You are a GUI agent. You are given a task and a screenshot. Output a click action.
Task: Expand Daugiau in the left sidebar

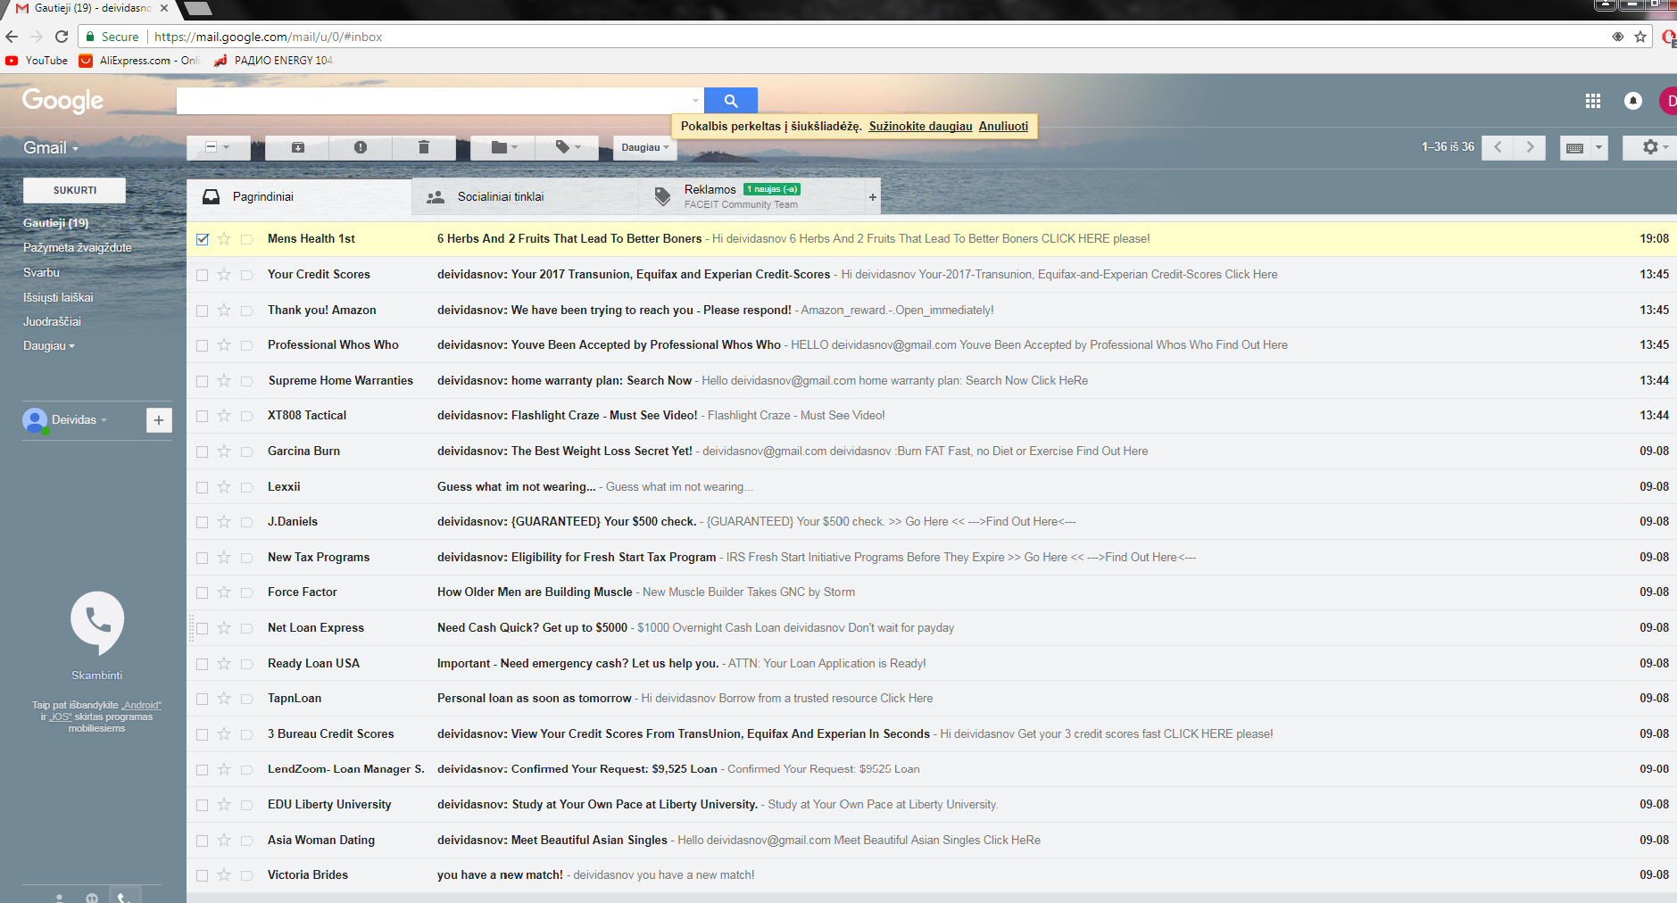(x=49, y=346)
